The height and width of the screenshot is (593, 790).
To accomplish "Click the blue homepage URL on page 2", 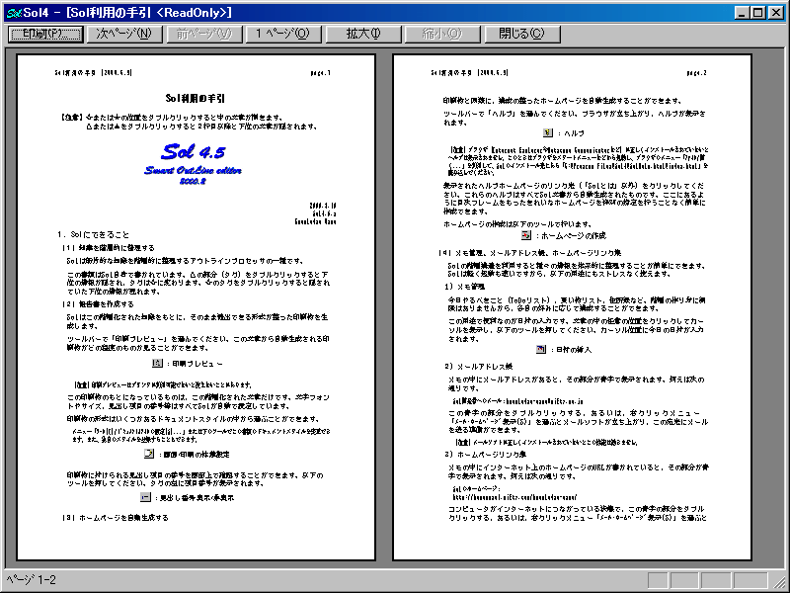I will pyautogui.click(x=514, y=497).
